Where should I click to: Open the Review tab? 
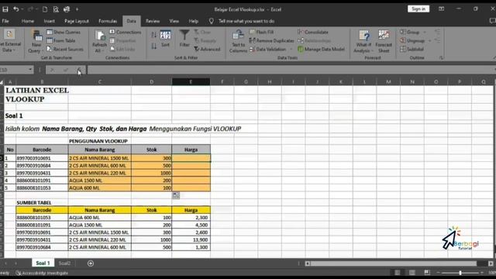[153, 21]
